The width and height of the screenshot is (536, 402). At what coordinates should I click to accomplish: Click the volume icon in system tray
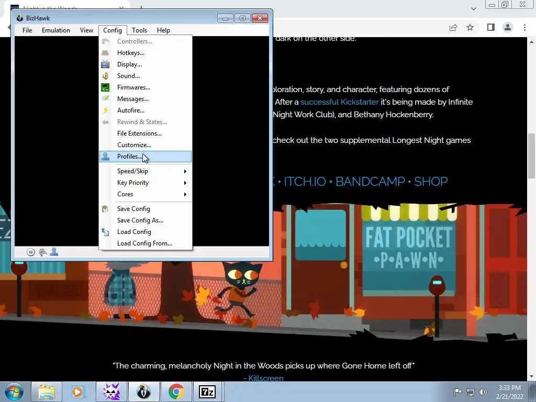tap(483, 392)
